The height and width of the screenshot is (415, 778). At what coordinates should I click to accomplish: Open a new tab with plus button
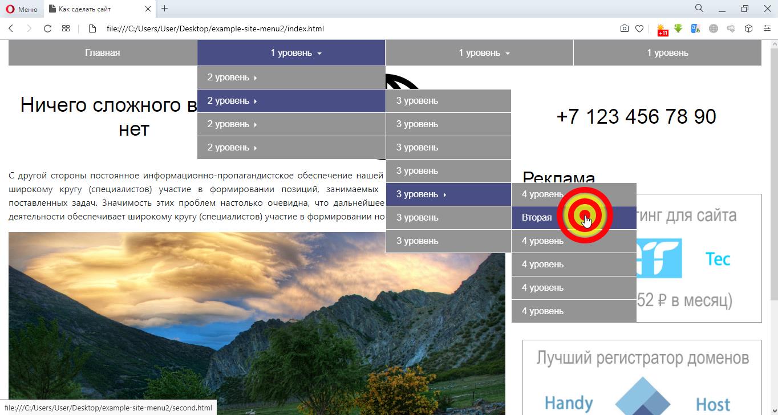coord(164,9)
